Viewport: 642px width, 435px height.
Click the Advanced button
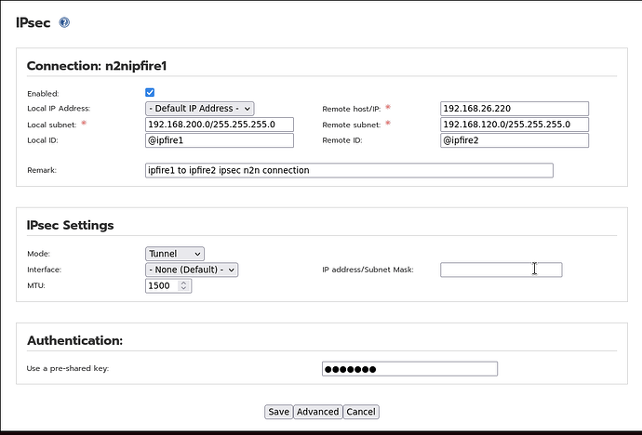click(x=317, y=412)
